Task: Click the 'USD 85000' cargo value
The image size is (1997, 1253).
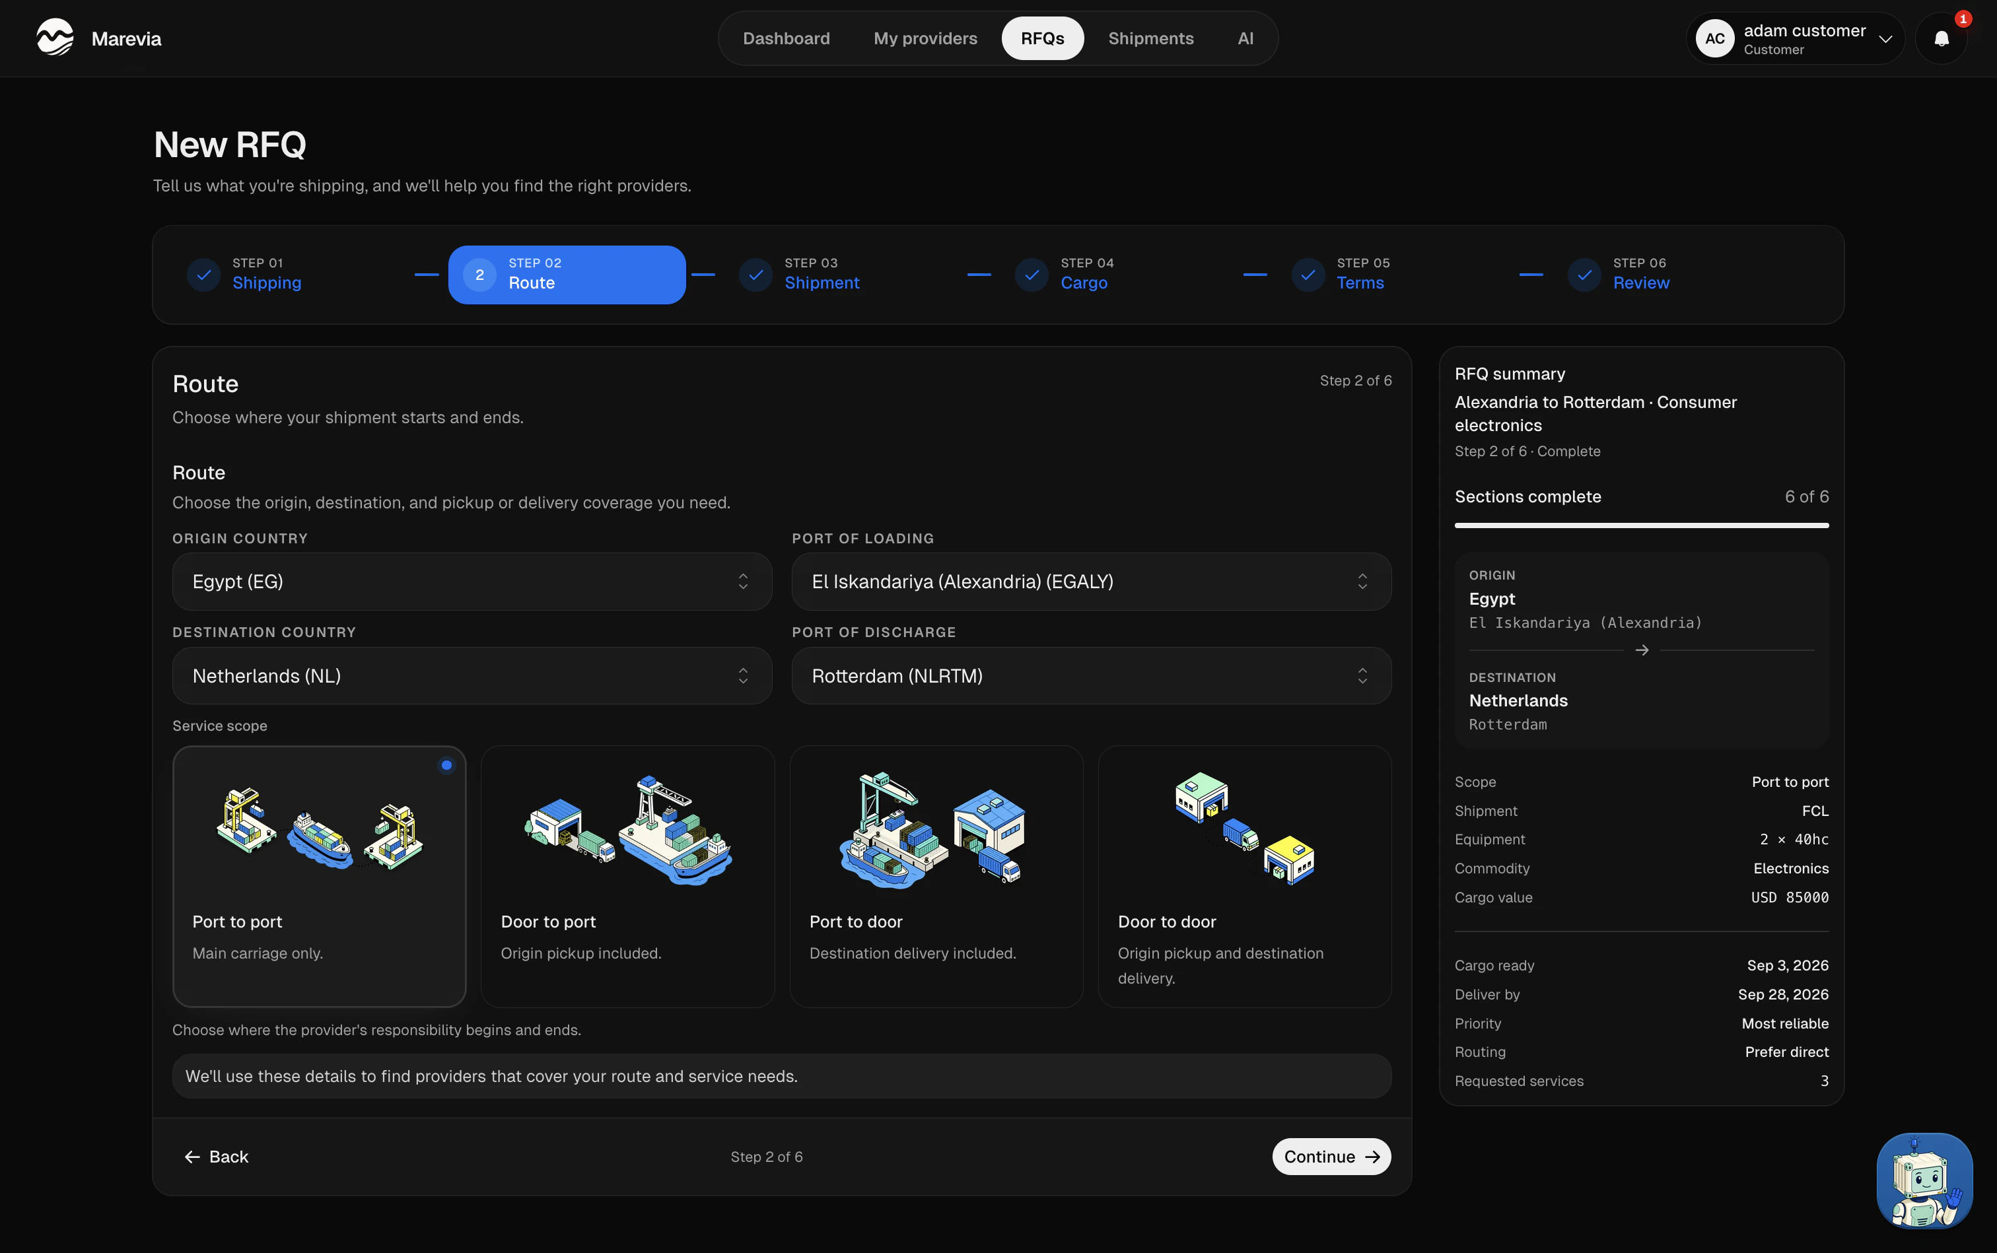Action: point(1790,897)
